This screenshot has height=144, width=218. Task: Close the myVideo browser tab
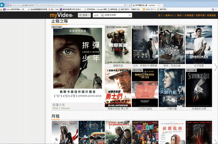[158, 5]
